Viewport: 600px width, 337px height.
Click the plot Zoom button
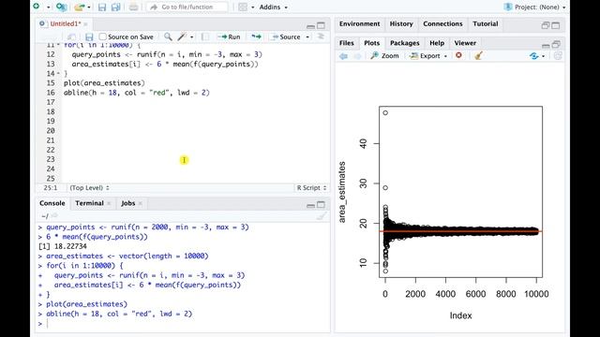point(384,56)
